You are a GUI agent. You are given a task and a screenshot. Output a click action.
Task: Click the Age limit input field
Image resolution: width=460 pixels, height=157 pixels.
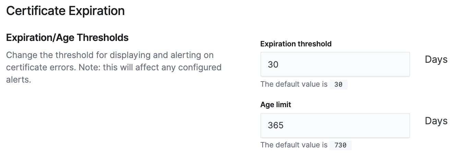(x=335, y=126)
